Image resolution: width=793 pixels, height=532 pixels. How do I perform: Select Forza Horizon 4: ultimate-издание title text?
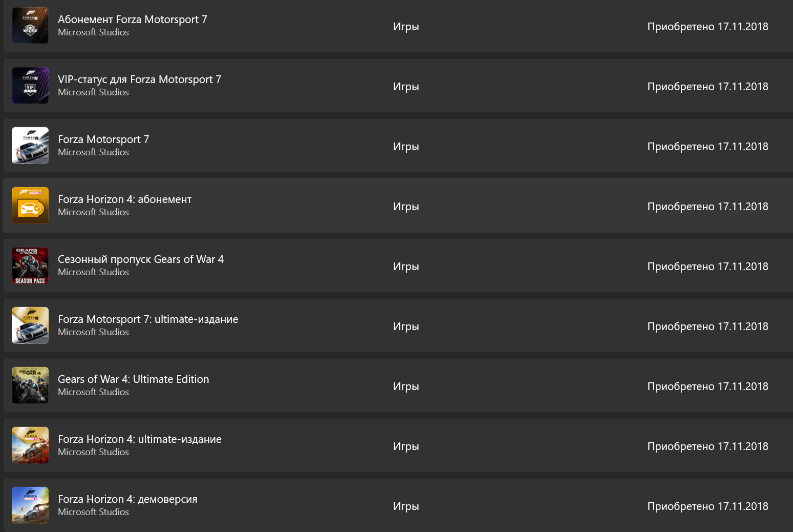tap(140, 439)
